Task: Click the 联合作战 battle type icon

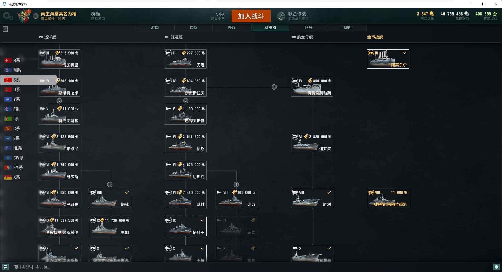Action: pos(281,16)
